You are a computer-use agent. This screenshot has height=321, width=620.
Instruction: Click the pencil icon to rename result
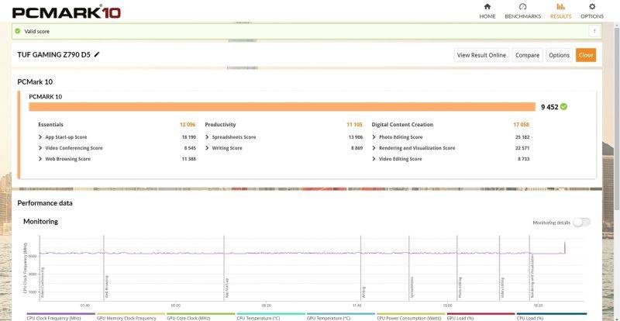click(97, 55)
